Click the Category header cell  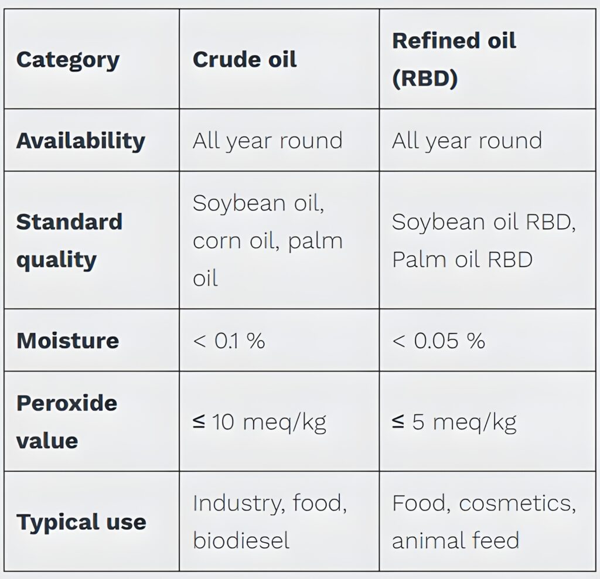[68, 59]
